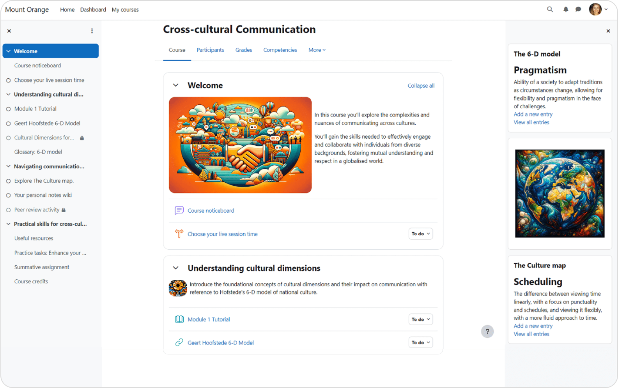Click completion circle beside Your personal notes wiki

[9, 196]
